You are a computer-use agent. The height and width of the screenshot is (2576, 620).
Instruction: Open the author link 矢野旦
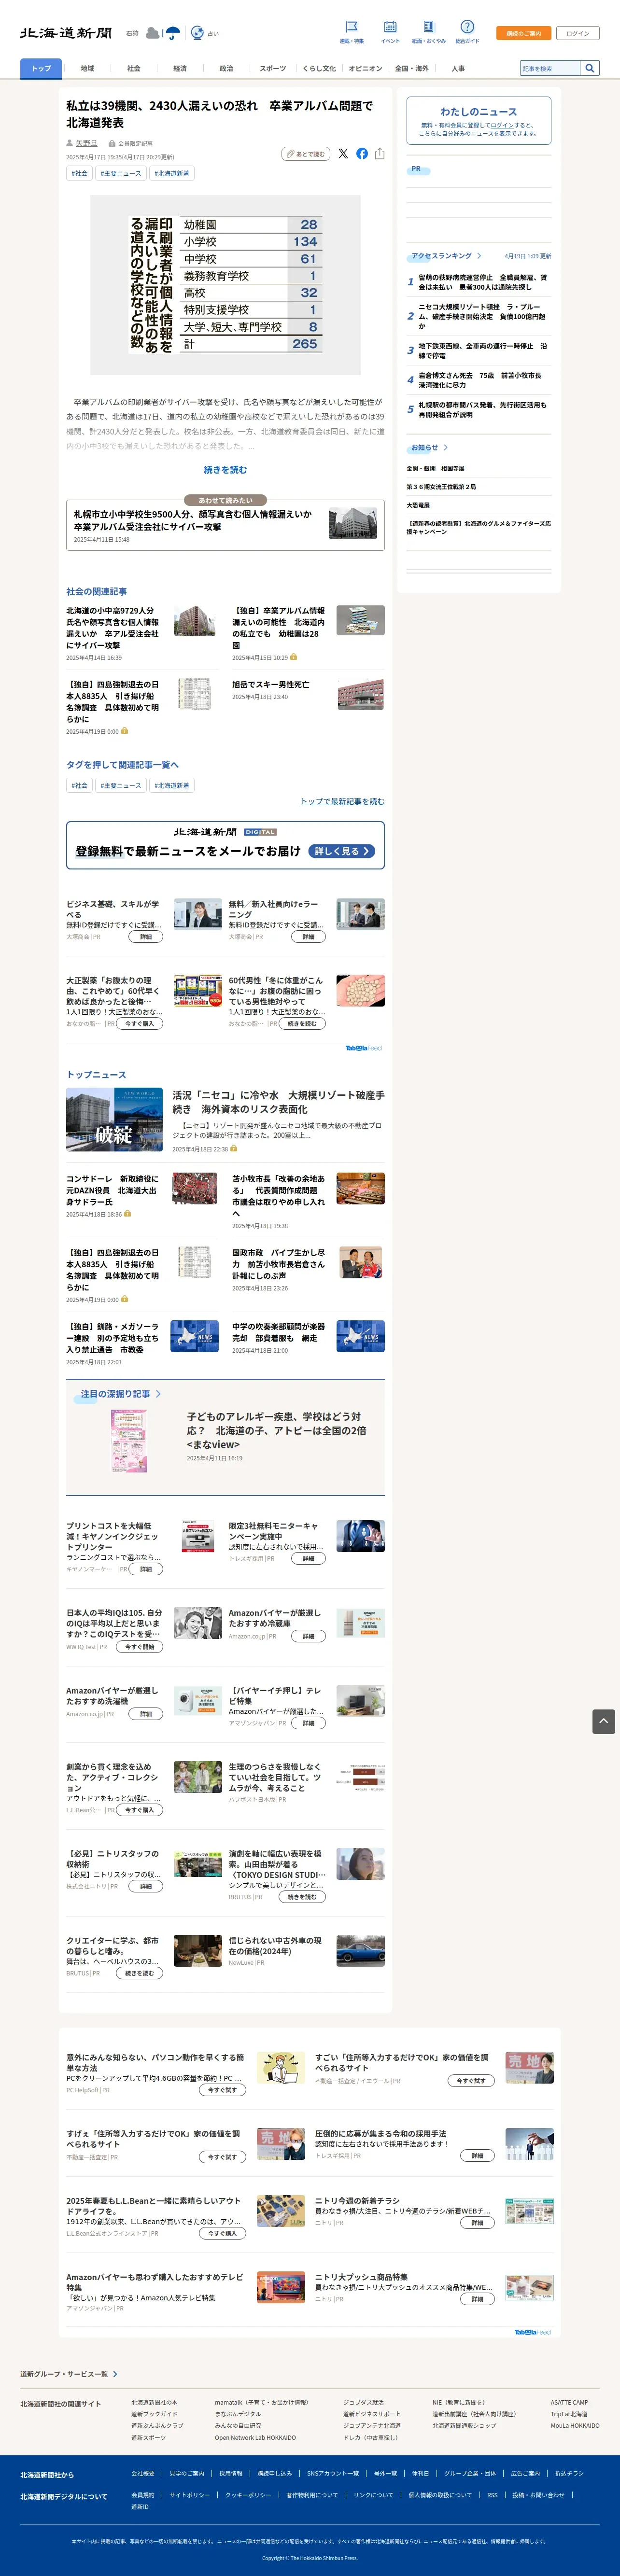click(x=87, y=143)
